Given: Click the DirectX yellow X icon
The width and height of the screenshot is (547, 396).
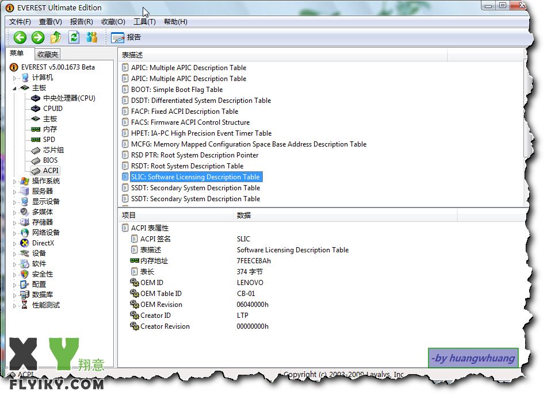Looking at the screenshot, I should pyautogui.click(x=24, y=243).
